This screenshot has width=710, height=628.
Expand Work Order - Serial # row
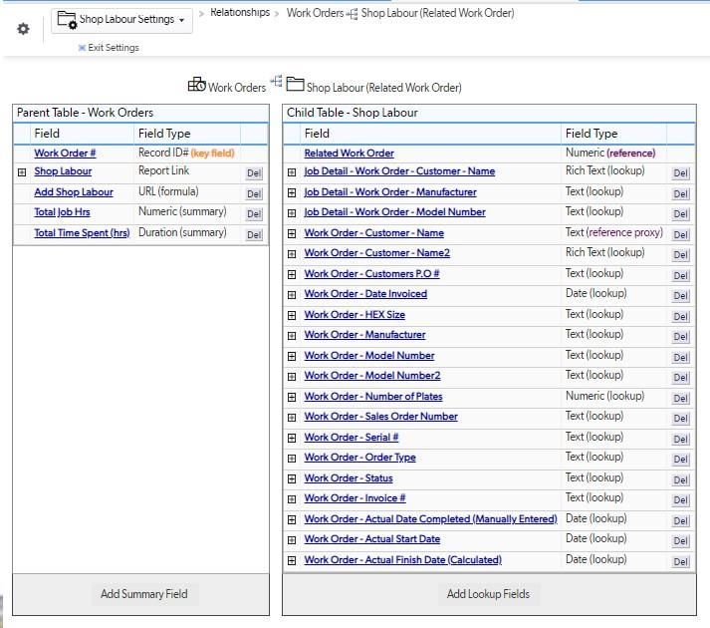pos(292,438)
